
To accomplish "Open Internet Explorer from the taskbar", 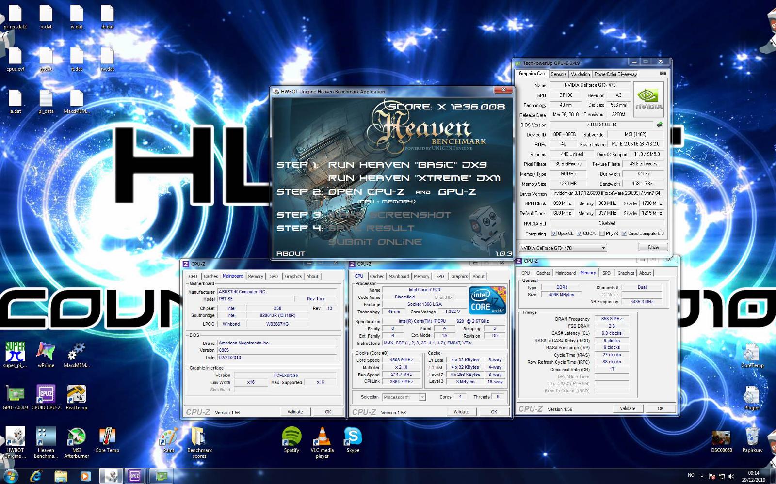I will tap(35, 476).
